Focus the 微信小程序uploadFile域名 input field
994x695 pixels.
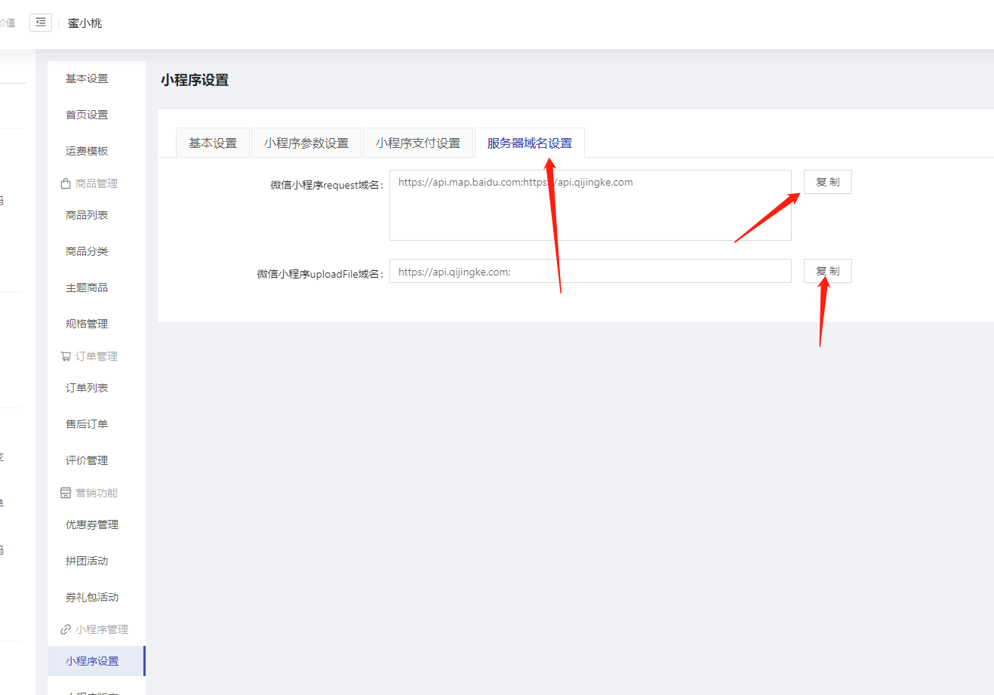click(590, 272)
